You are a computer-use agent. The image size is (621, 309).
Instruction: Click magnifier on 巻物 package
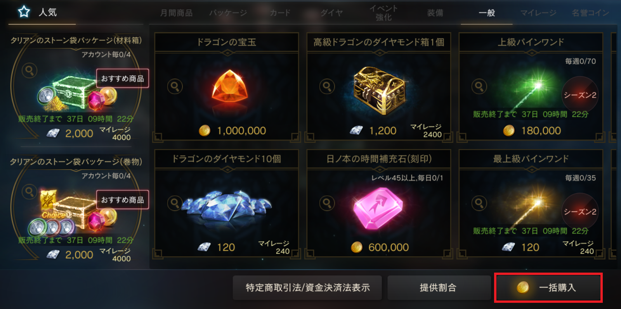click(x=29, y=192)
